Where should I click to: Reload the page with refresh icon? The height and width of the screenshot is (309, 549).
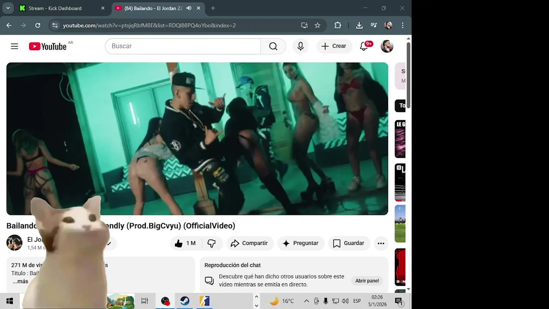click(38, 25)
